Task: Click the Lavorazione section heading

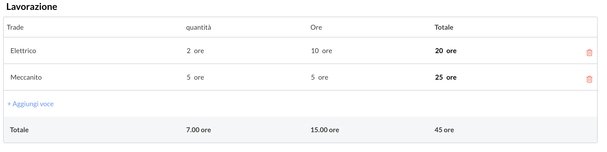Action: 32,7
